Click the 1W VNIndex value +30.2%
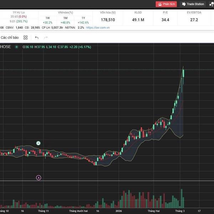Viewport: 214px width, 214px height. 48,22
